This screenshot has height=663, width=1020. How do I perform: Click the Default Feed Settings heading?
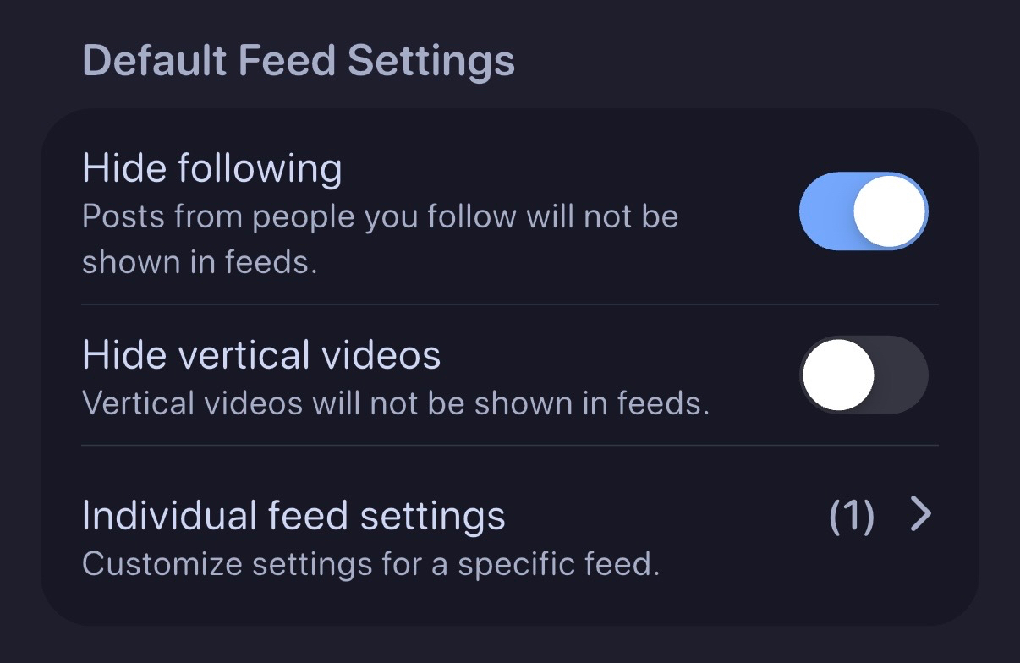[x=299, y=62]
